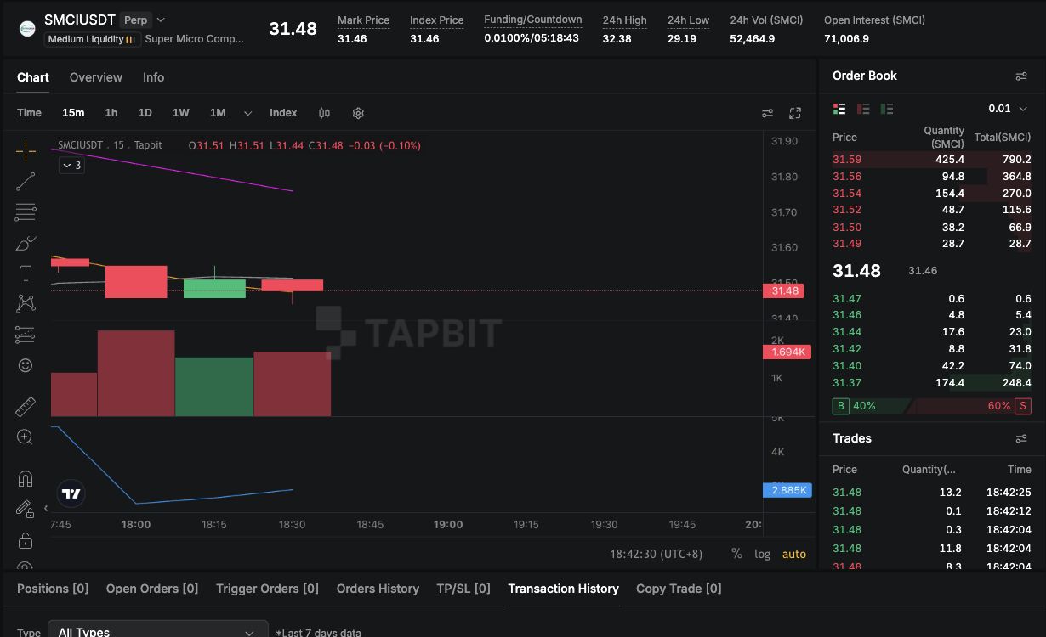Image resolution: width=1046 pixels, height=637 pixels.
Task: Select the crosshair cursor tool
Action: (26, 152)
